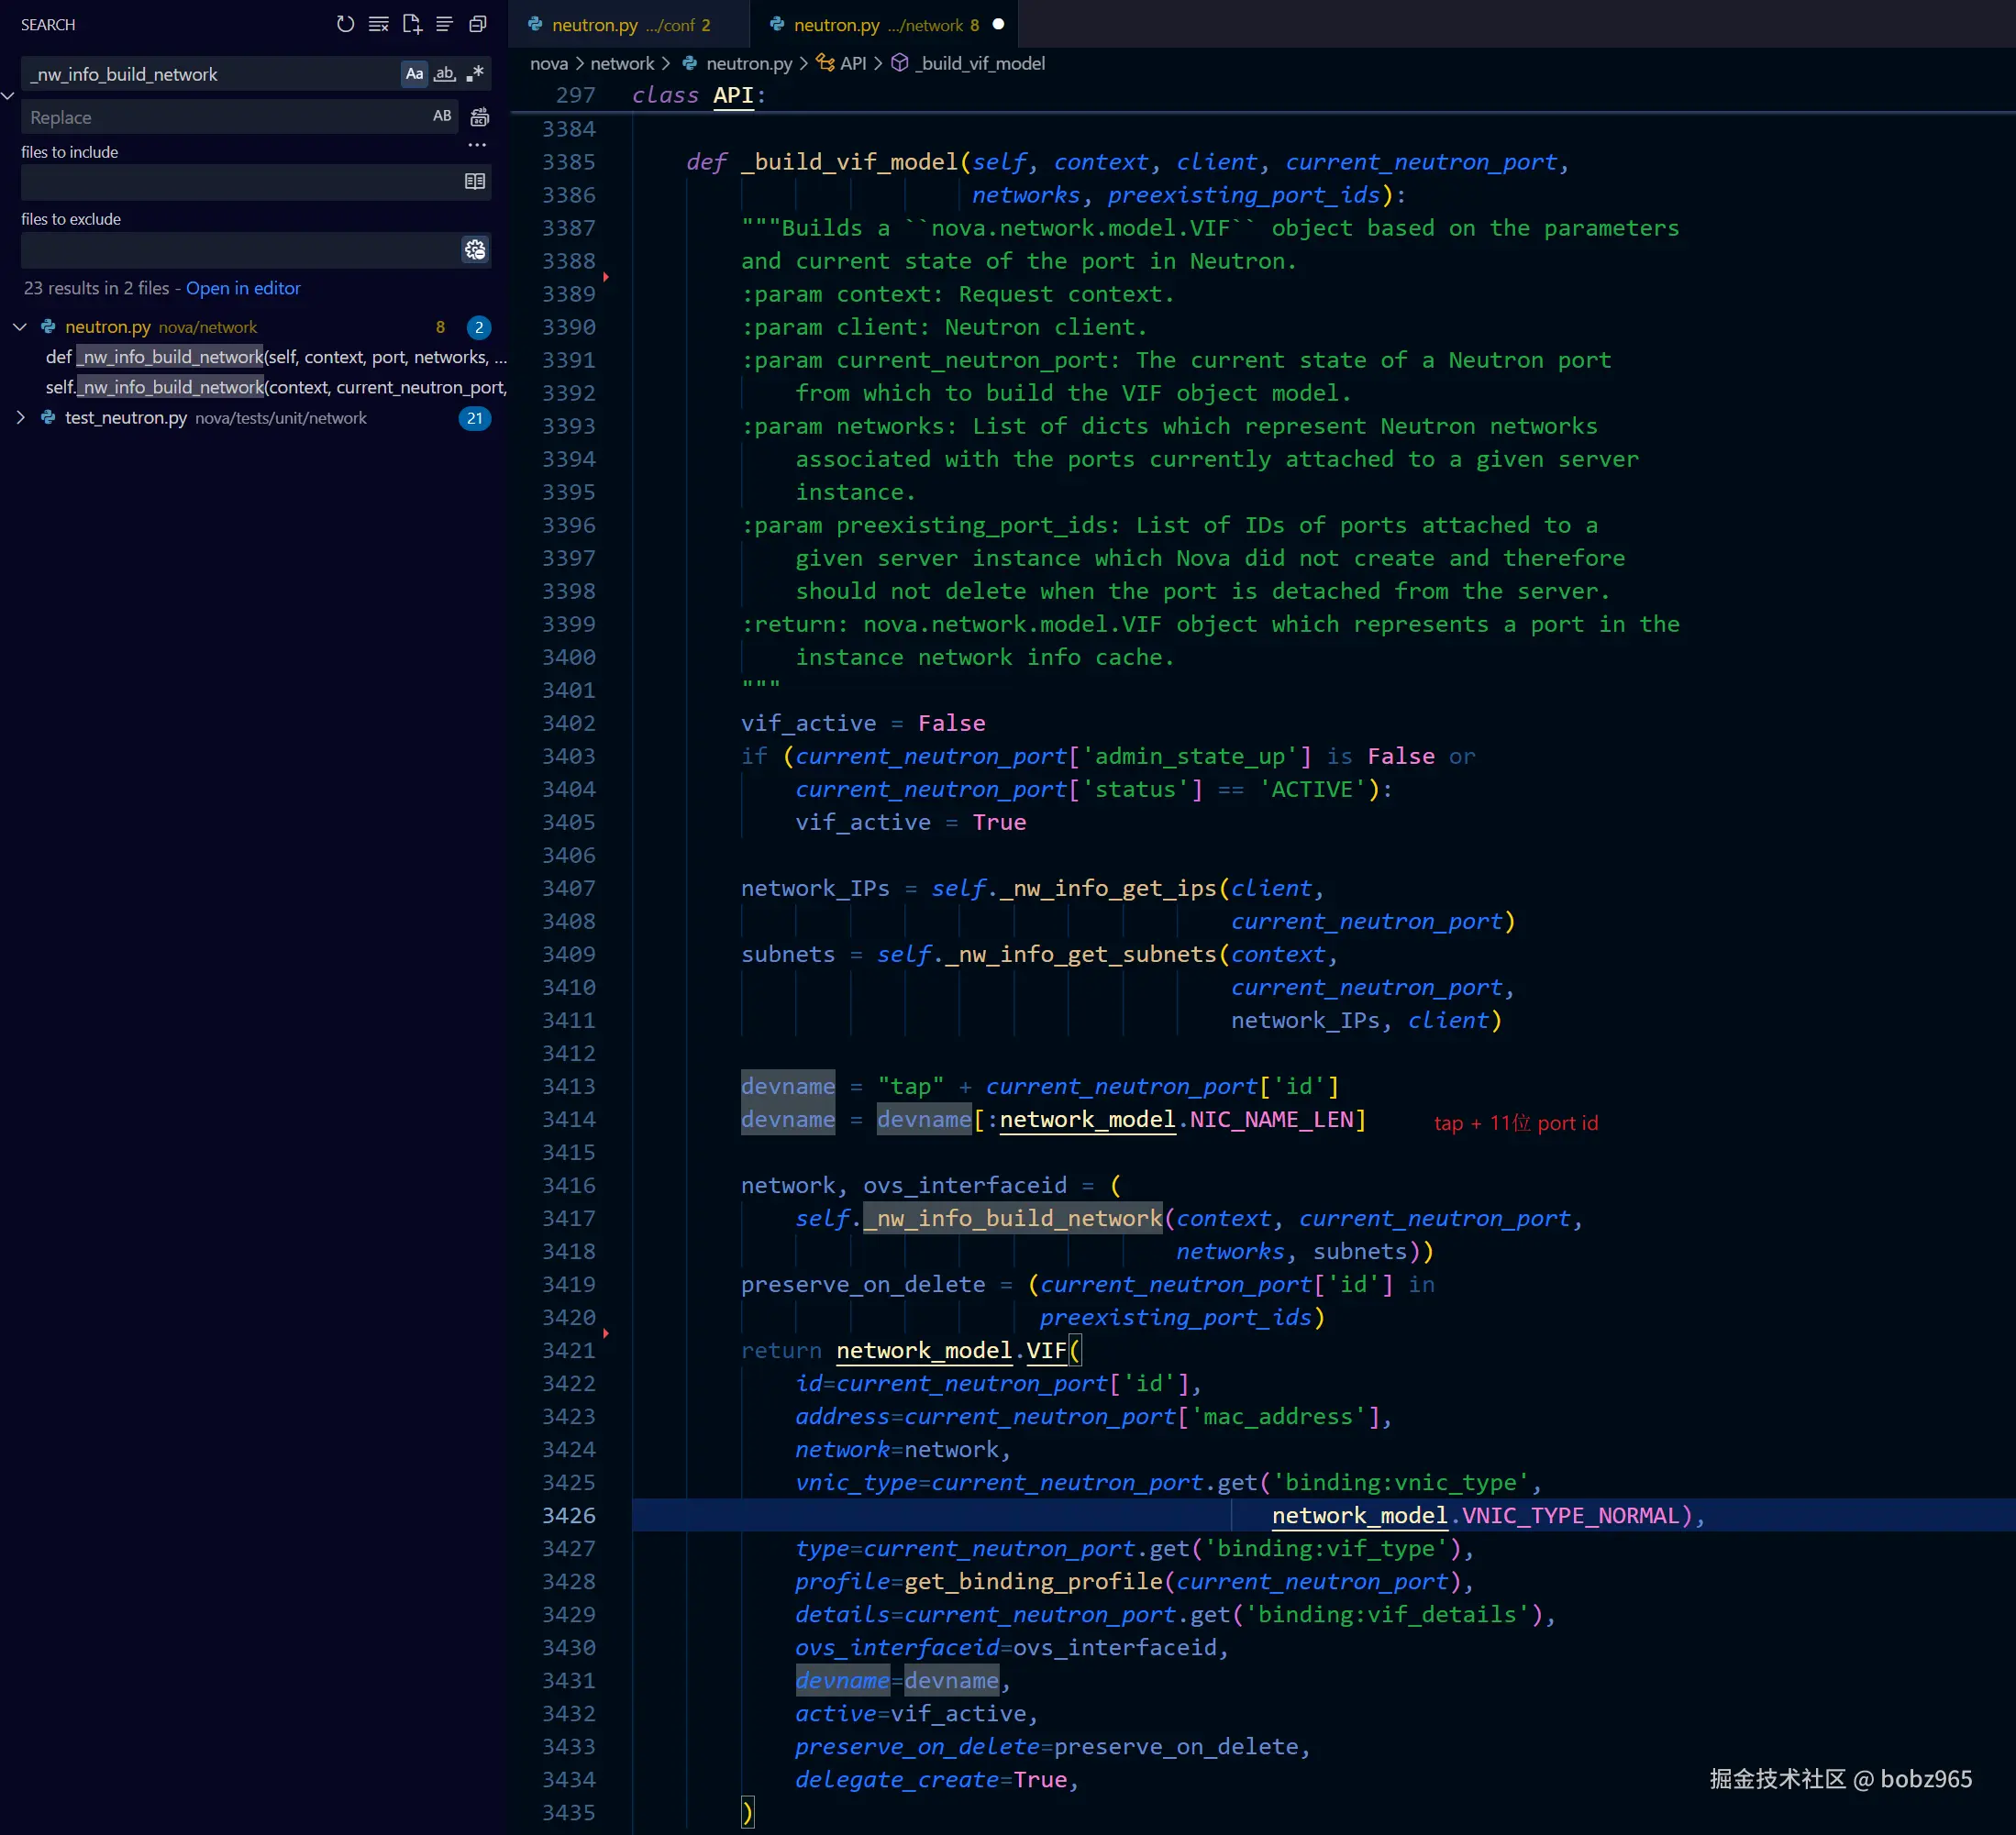Click Python icon on network neutron.py tab
This screenshot has width=2016, height=1835.
click(777, 24)
